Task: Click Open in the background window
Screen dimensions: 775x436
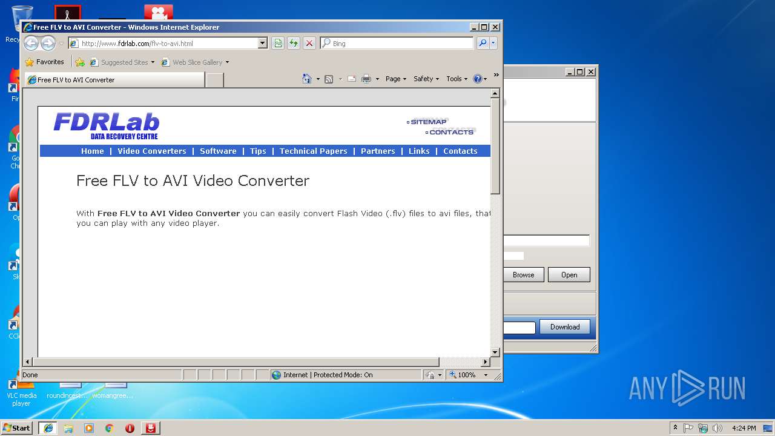Action: coord(569,275)
